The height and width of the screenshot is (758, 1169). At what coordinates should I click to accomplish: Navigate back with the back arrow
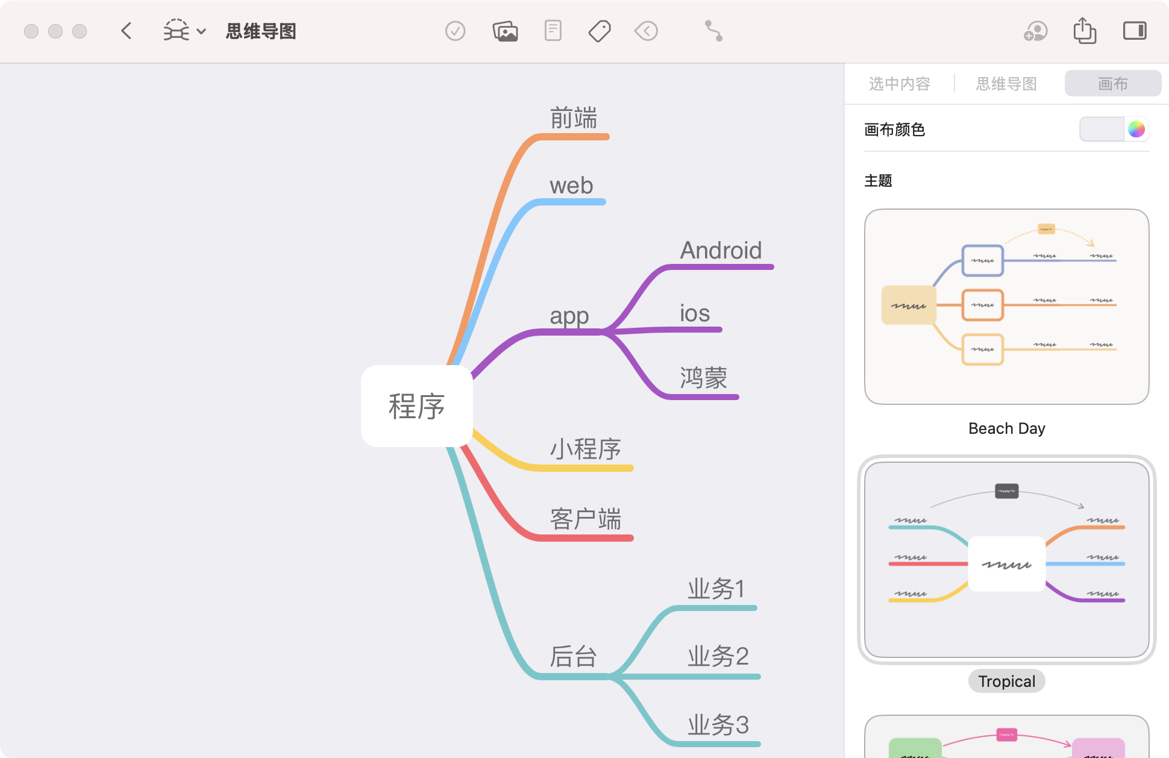126,31
